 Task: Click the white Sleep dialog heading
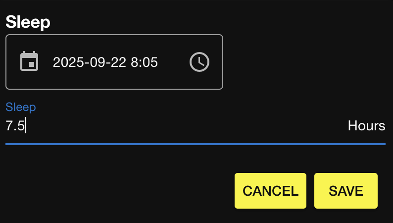[x=28, y=22]
